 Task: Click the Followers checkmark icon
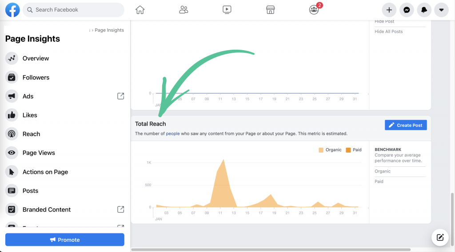tap(12, 77)
